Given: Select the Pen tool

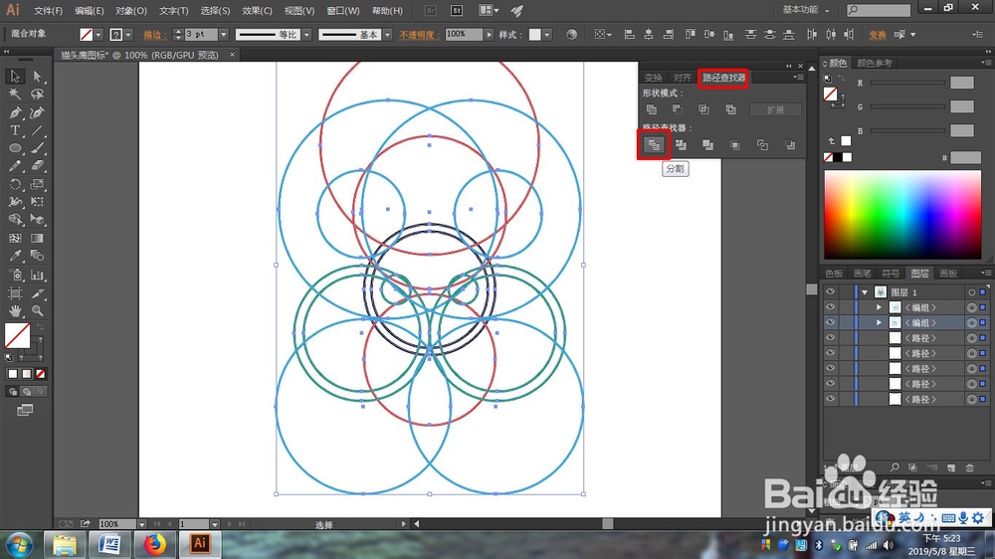Looking at the screenshot, I should pyautogui.click(x=15, y=113).
